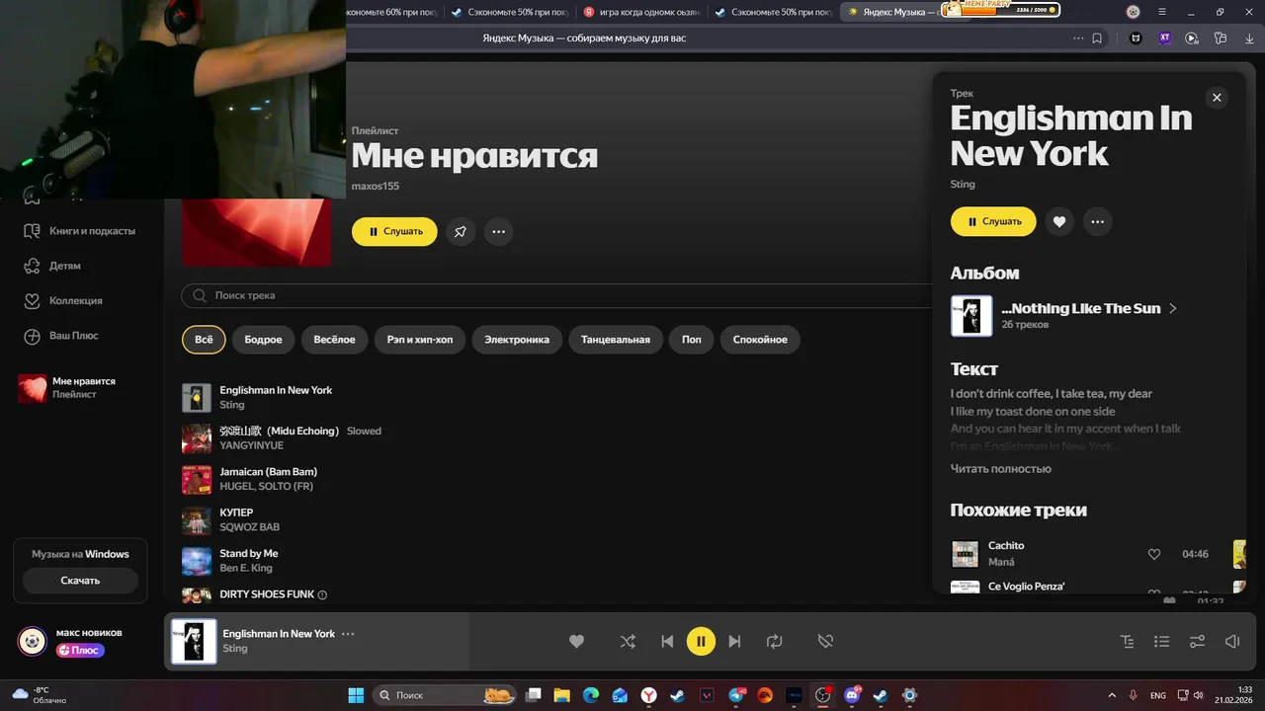The width and height of the screenshot is (1265, 711).
Task: Select the Танцевальная filter chip
Action: tap(616, 340)
